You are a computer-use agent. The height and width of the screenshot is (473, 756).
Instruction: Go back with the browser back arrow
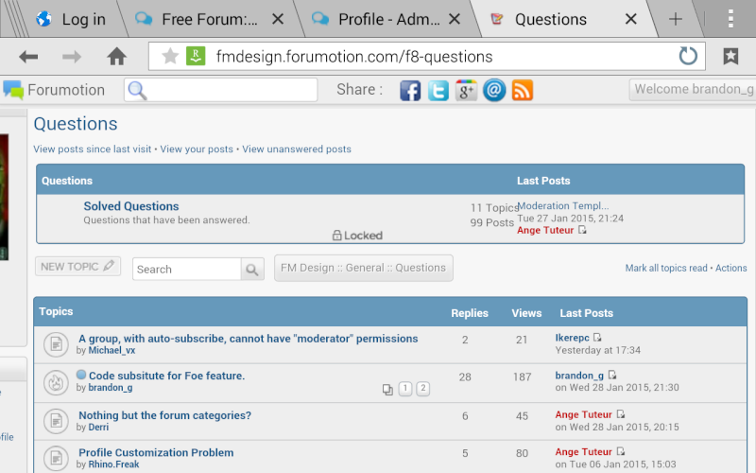(x=28, y=57)
